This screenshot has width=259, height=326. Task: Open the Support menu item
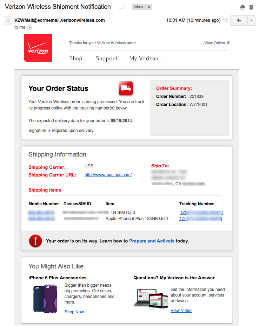106,58
